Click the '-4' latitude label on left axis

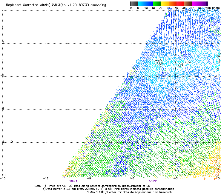point(2,76)
